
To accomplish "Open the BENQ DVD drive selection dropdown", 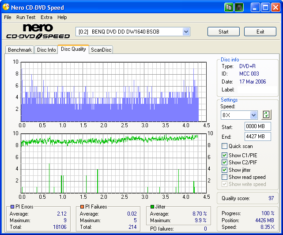I will pos(186,32).
